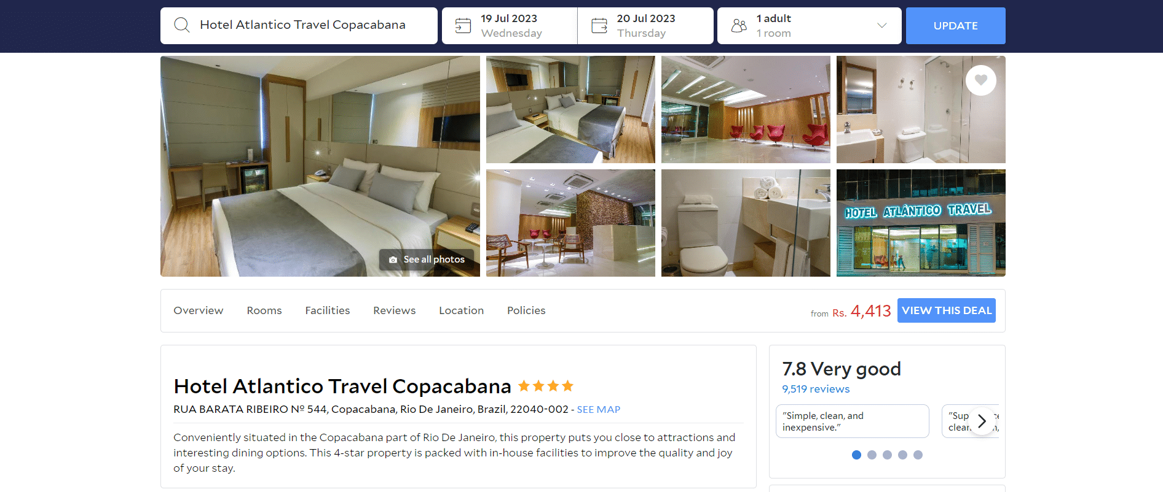Select the last review carousel dot
This screenshot has width=1163, height=492.
[918, 455]
